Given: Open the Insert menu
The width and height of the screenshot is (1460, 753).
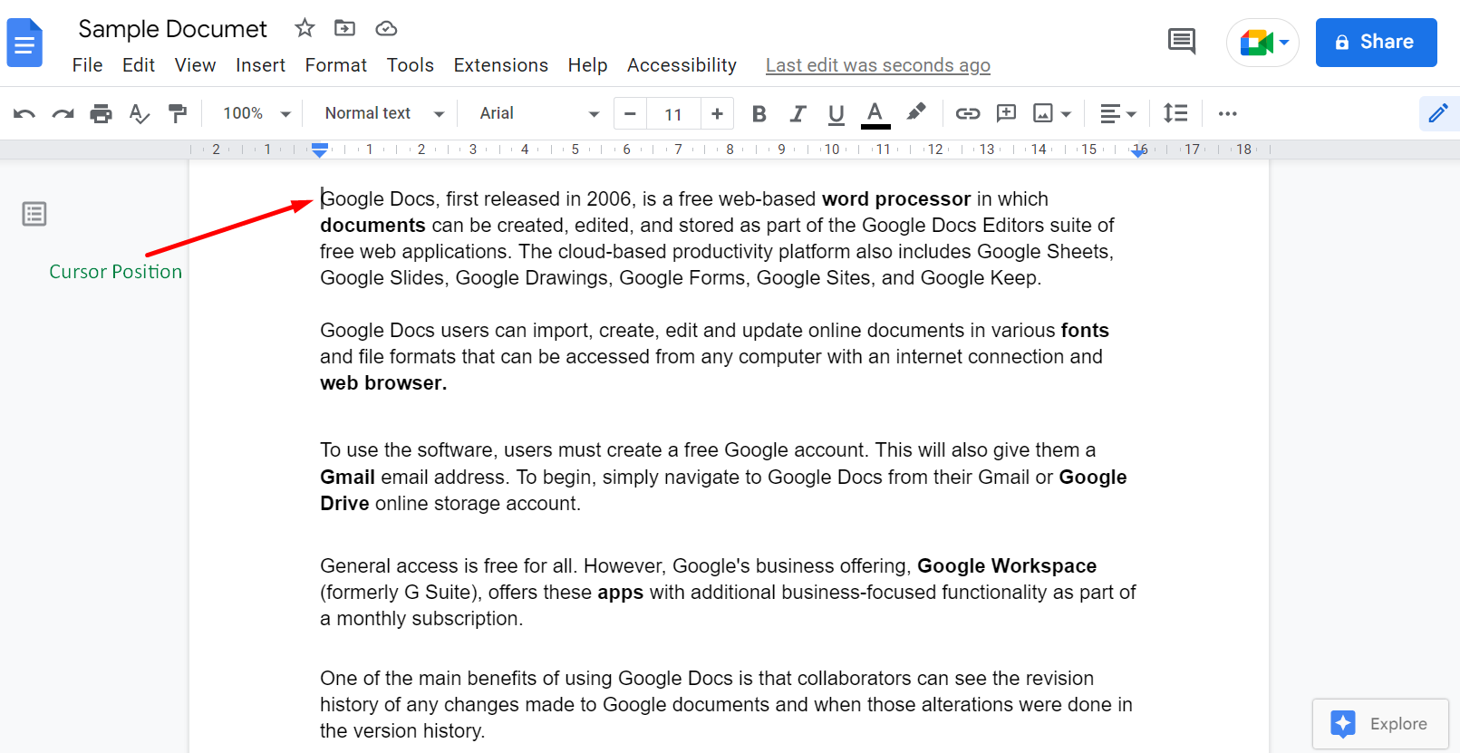Looking at the screenshot, I should pyautogui.click(x=260, y=65).
